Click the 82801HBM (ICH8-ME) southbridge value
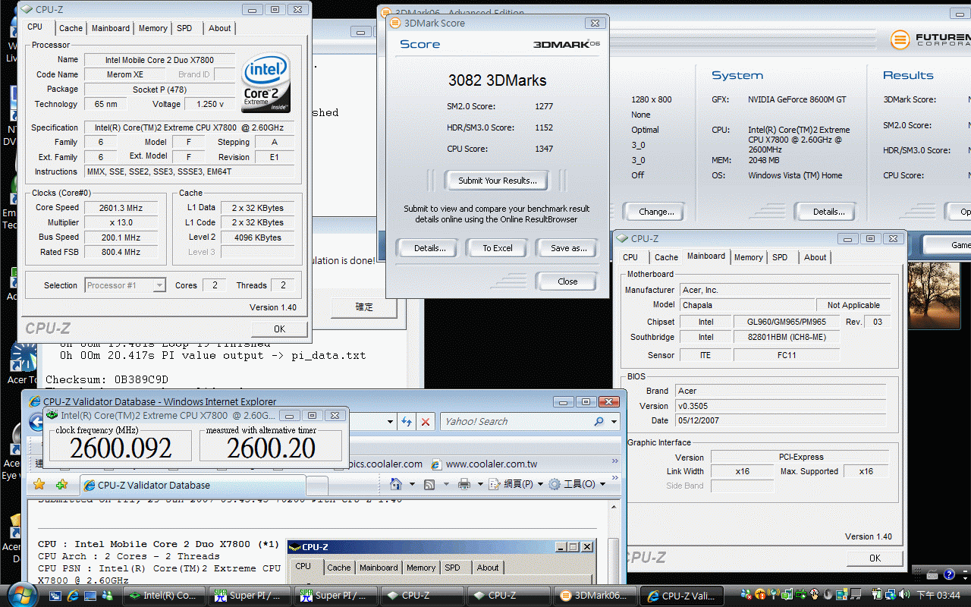Screen dimensions: 971x607 [787, 337]
